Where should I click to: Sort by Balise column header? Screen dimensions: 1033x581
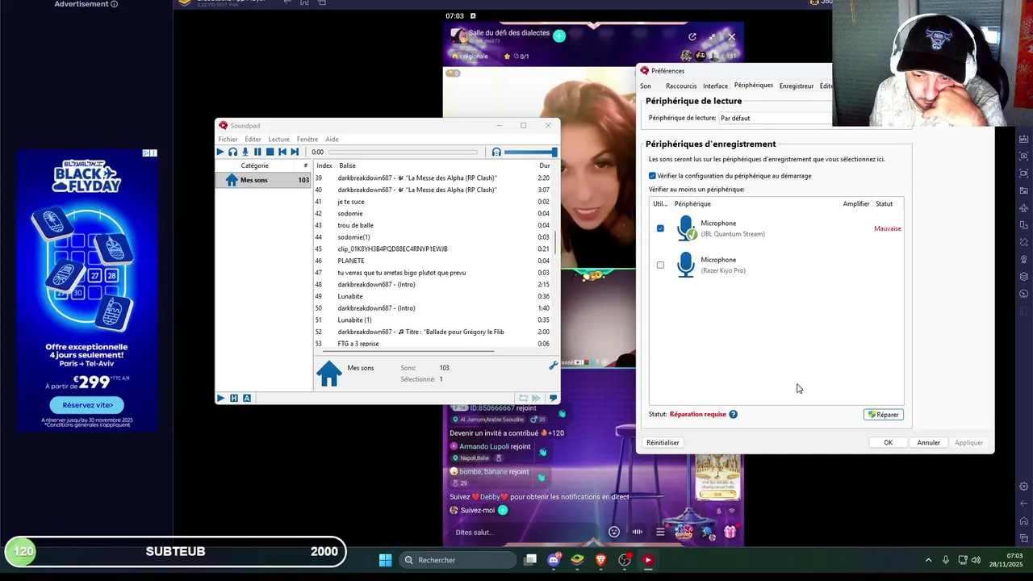(347, 165)
